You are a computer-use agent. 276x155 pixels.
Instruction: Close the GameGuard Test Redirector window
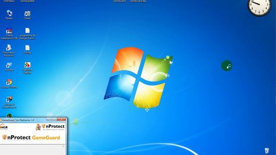(61, 120)
